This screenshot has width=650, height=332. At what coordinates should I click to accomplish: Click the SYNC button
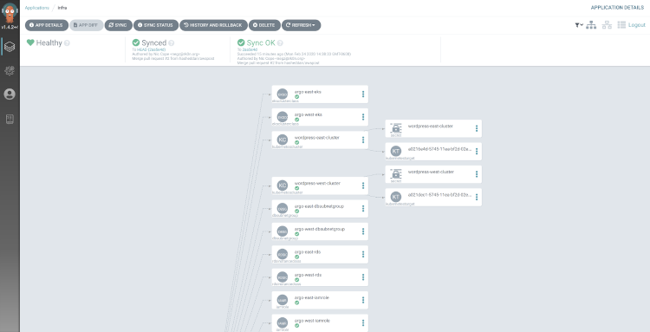tap(118, 25)
